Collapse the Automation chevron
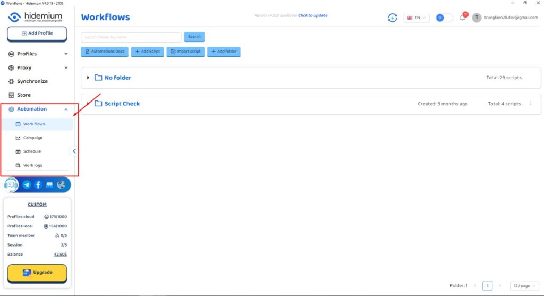Image resolution: width=544 pixels, height=296 pixels. click(x=66, y=109)
